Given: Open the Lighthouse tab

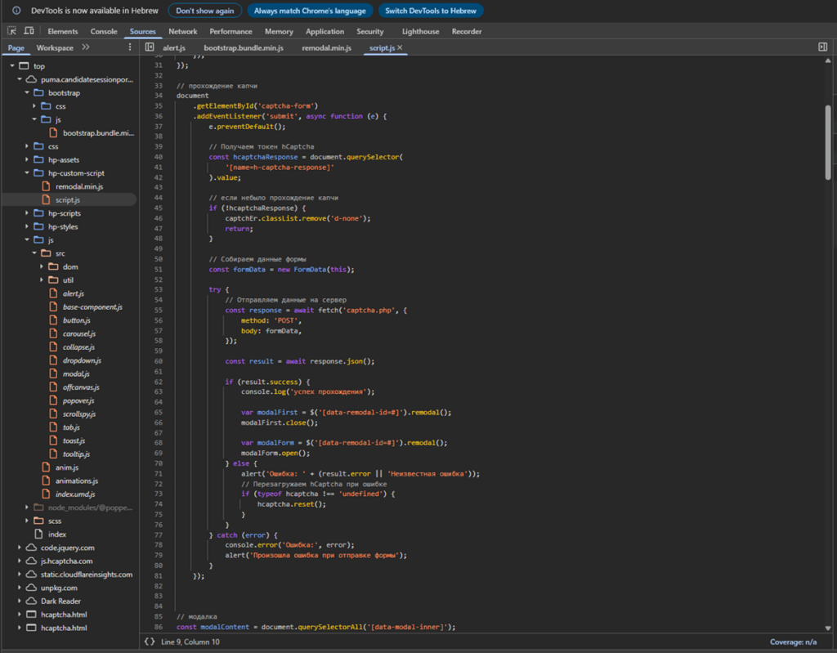Looking at the screenshot, I should pos(420,32).
